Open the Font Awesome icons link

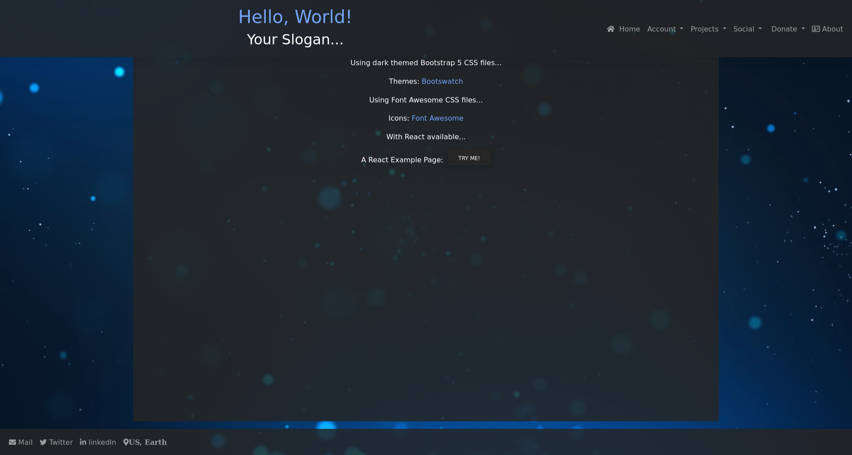438,118
